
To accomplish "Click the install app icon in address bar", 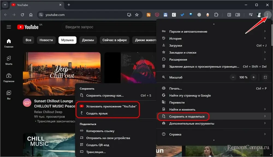I will [129, 15].
